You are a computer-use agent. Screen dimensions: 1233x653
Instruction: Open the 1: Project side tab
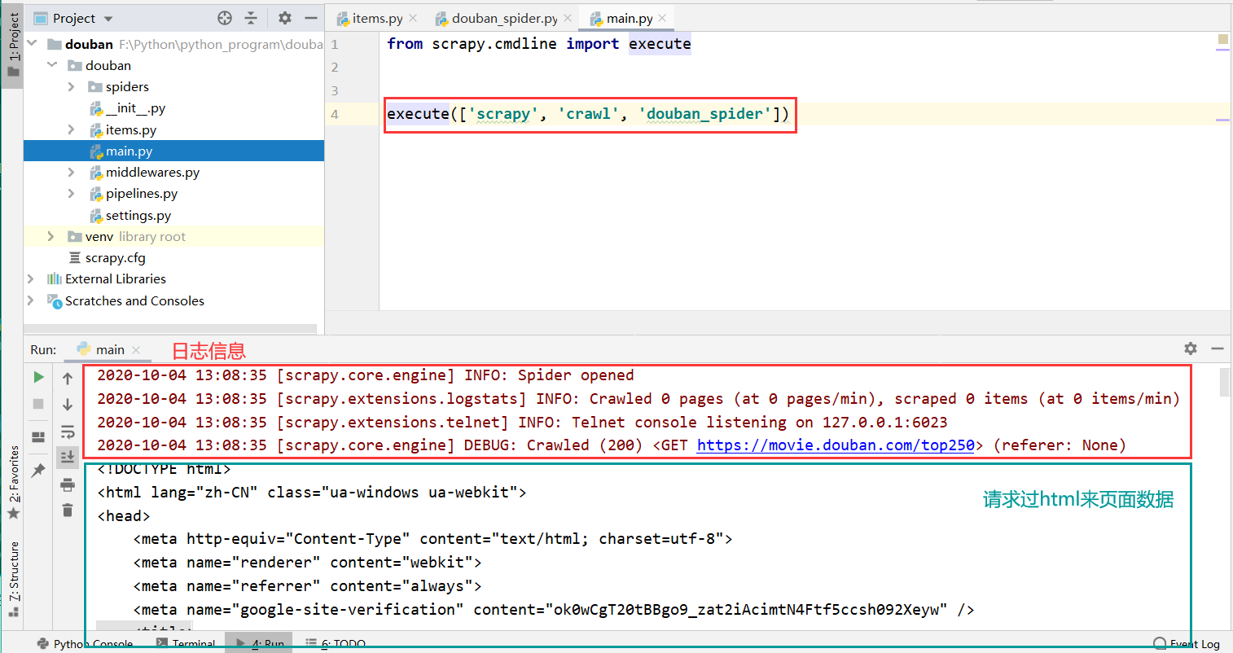pyautogui.click(x=14, y=45)
